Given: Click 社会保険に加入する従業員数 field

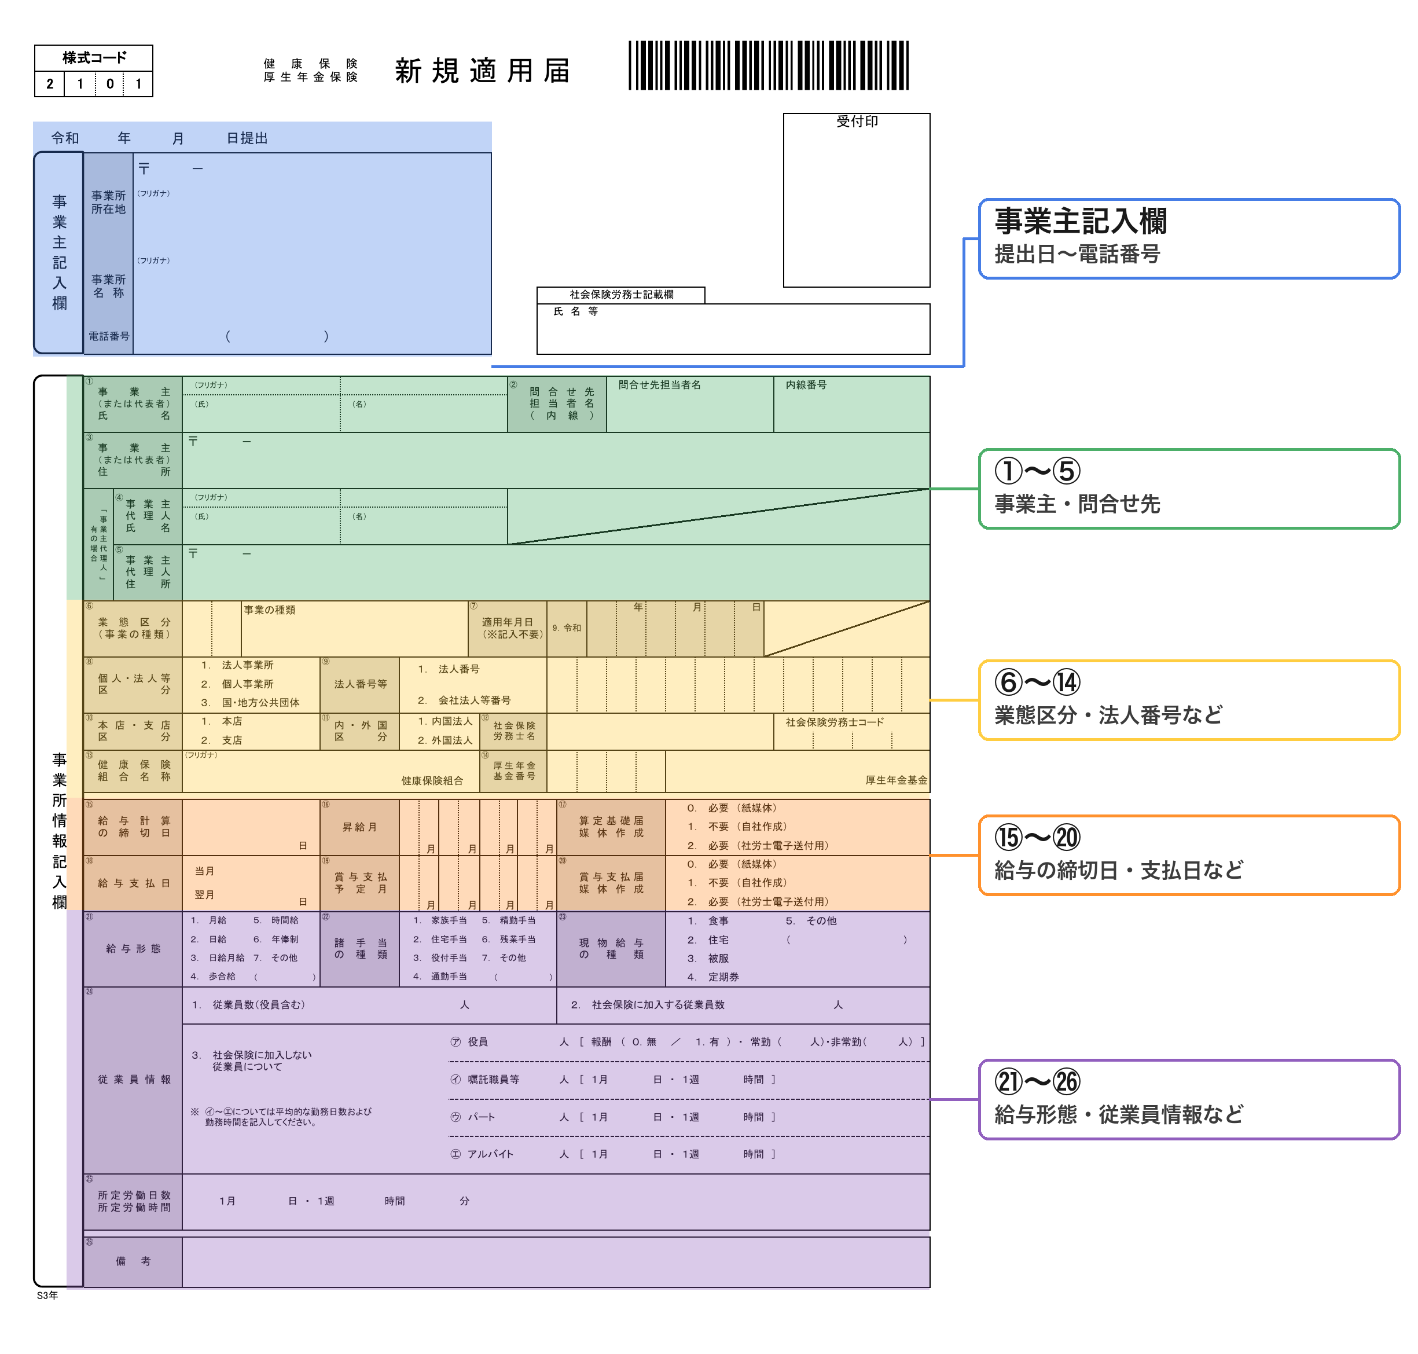Looking at the screenshot, I should click(x=743, y=1005).
